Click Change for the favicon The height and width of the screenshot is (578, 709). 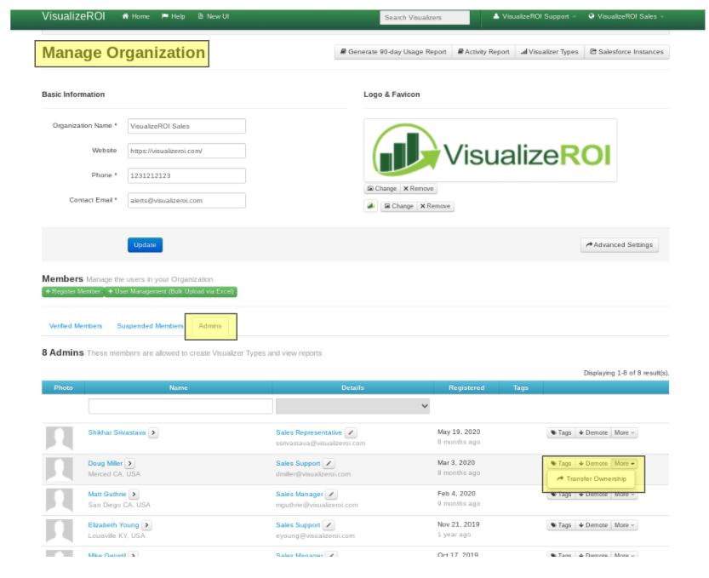(399, 206)
